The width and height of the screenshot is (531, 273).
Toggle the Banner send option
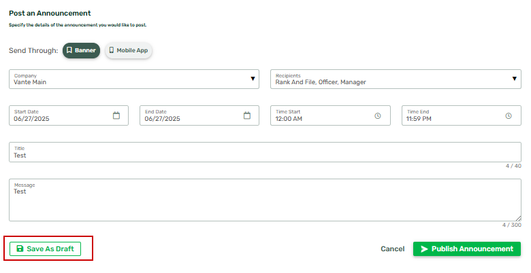tap(81, 50)
